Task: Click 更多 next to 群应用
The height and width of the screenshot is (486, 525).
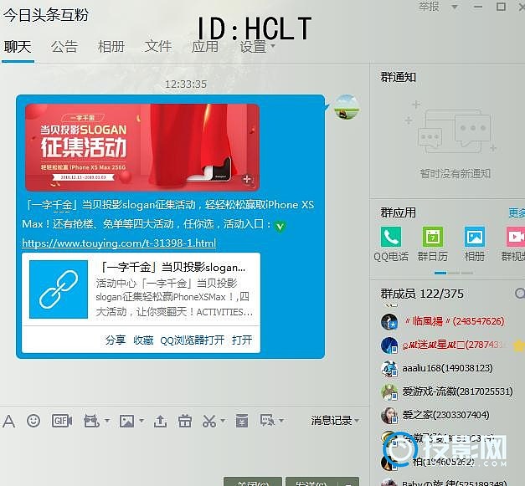Action: pos(517,212)
